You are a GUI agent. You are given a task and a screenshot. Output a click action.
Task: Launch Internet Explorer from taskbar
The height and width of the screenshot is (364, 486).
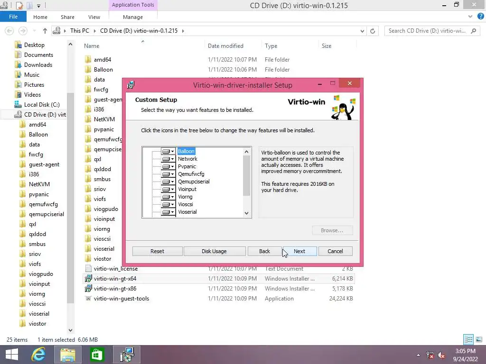coord(39,355)
